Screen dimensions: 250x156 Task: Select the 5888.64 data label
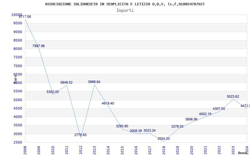pyautogui.click(x=94, y=82)
